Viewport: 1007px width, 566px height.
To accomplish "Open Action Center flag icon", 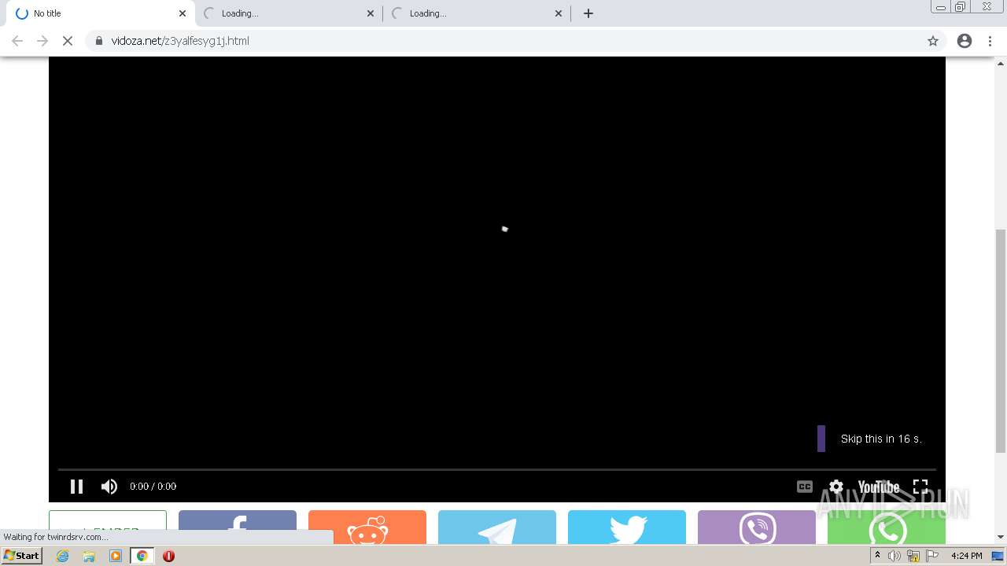I will click(x=933, y=556).
